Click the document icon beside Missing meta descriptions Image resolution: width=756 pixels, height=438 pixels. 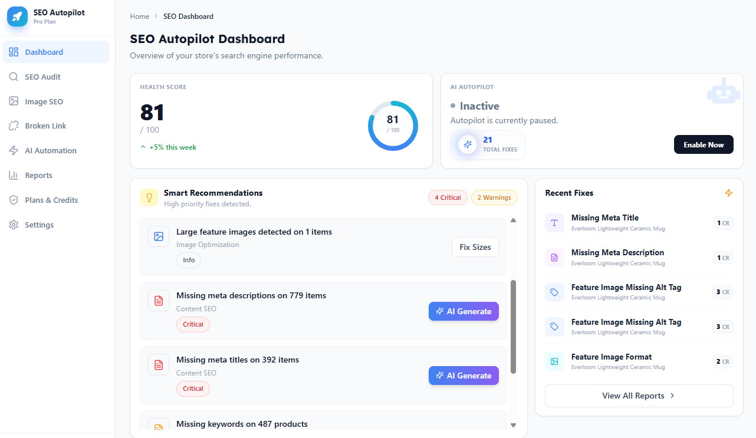tap(159, 301)
